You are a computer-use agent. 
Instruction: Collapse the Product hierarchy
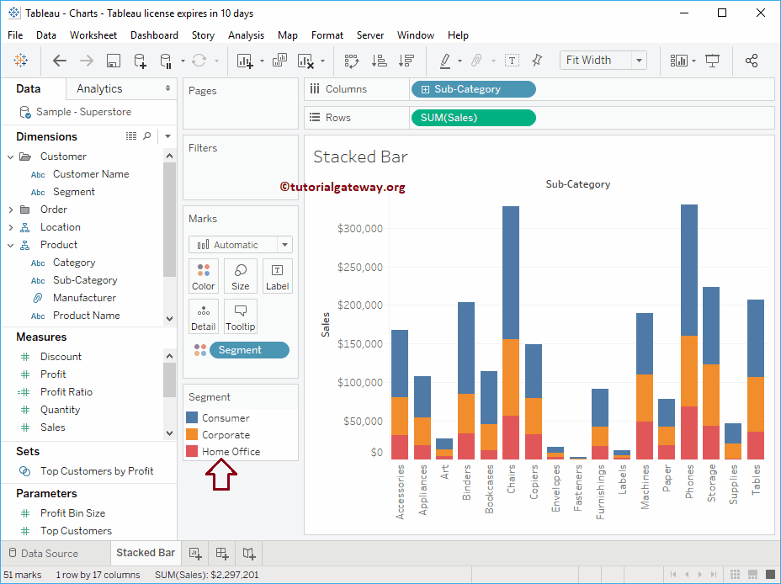tap(11, 246)
